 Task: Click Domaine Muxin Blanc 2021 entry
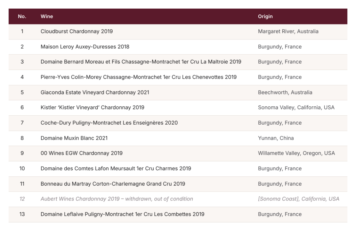point(74,138)
